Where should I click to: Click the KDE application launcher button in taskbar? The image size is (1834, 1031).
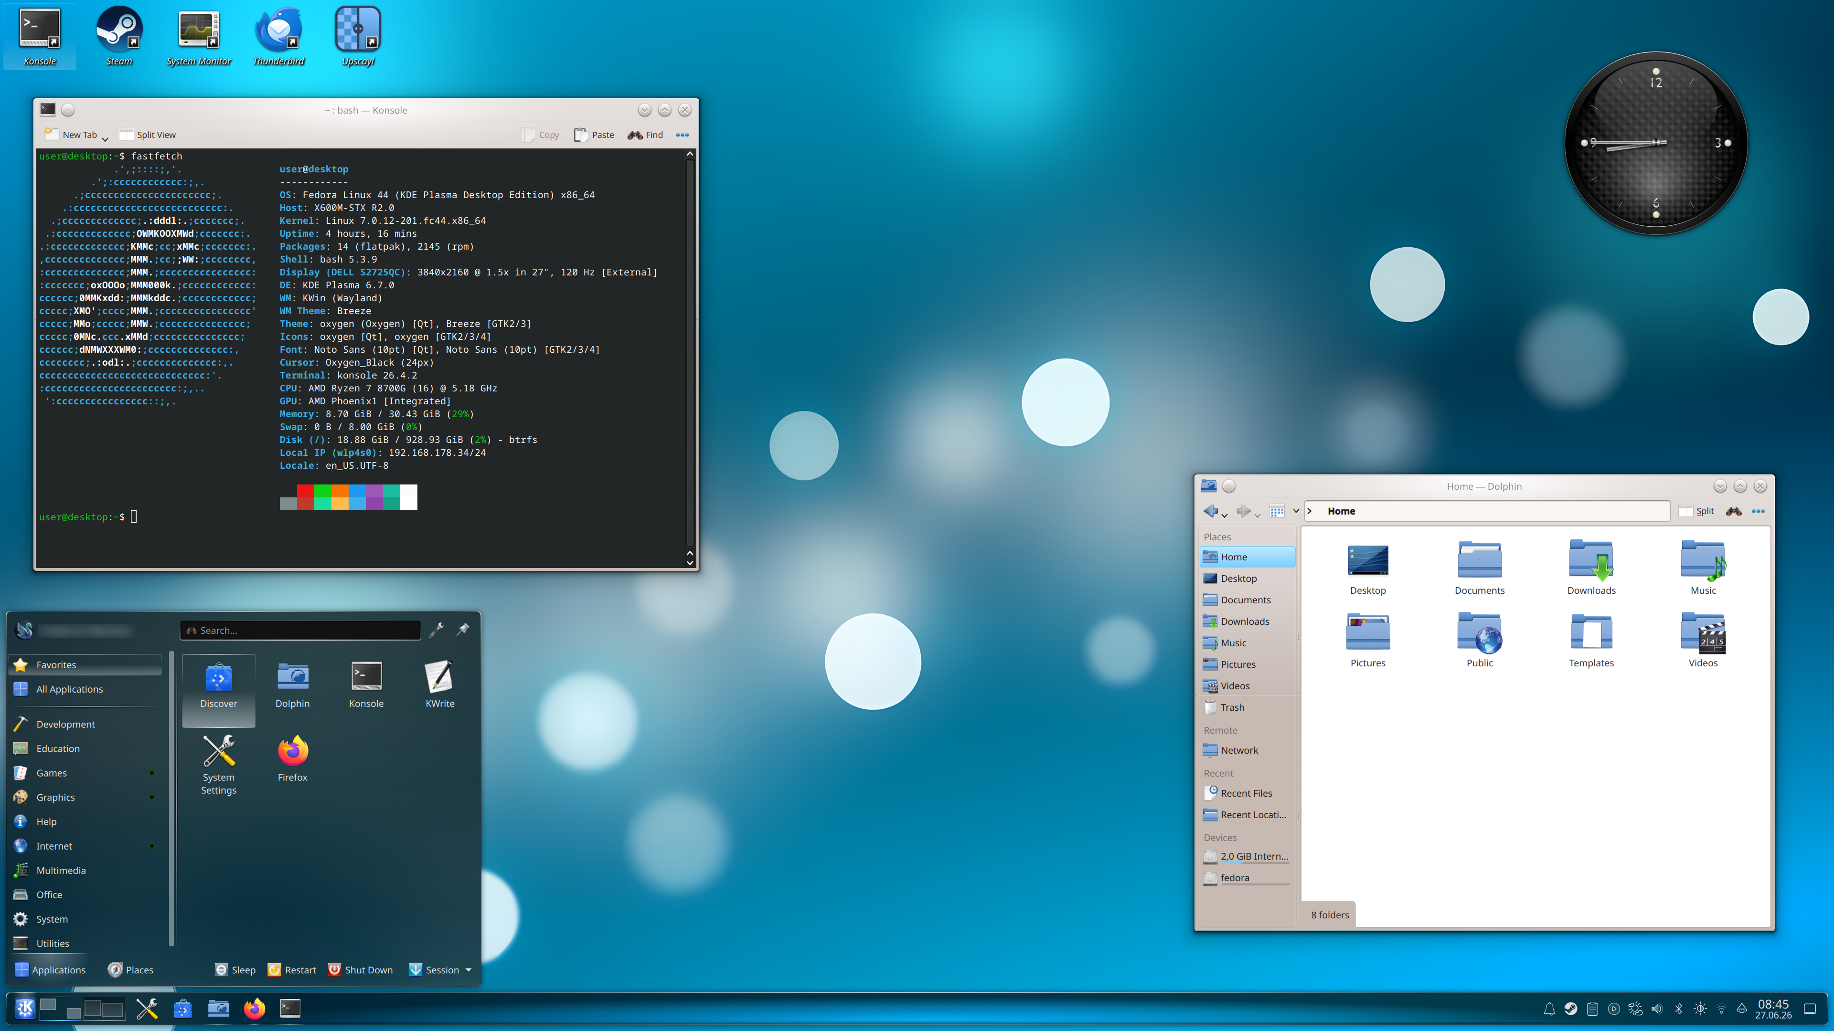pos(25,1008)
